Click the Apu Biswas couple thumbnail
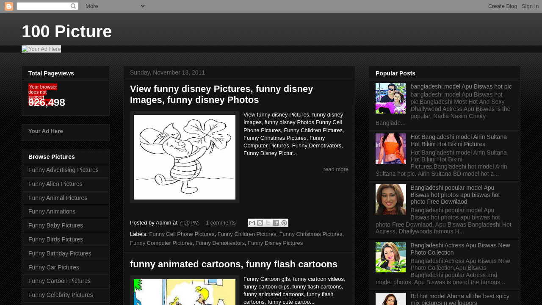Image resolution: width=542 pixels, height=305 pixels. (391, 98)
